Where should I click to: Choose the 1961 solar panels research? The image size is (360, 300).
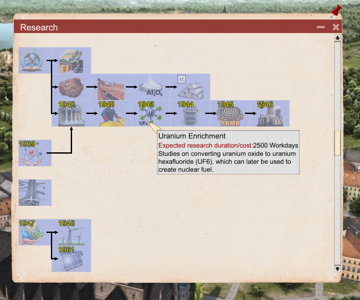coord(71,259)
